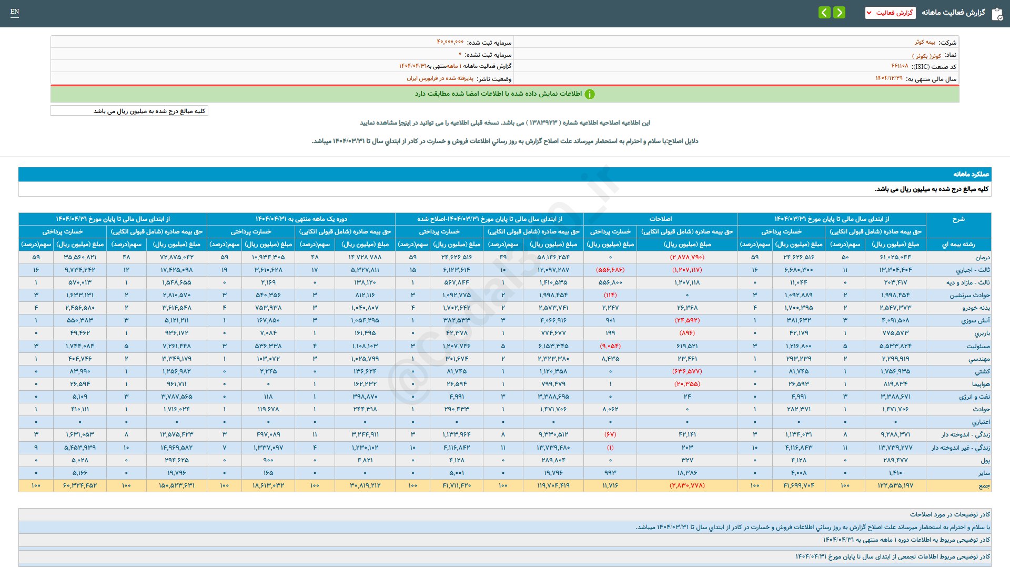Screen dimensions: 1010x568
Task: Click the جمع row value ۱۲۲,۵۳۵,۱۹۷
Action: click(x=895, y=485)
